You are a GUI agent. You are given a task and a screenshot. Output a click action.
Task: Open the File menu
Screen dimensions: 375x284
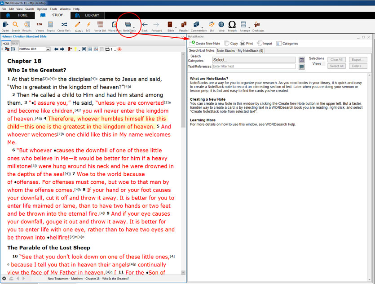(x=4, y=9)
